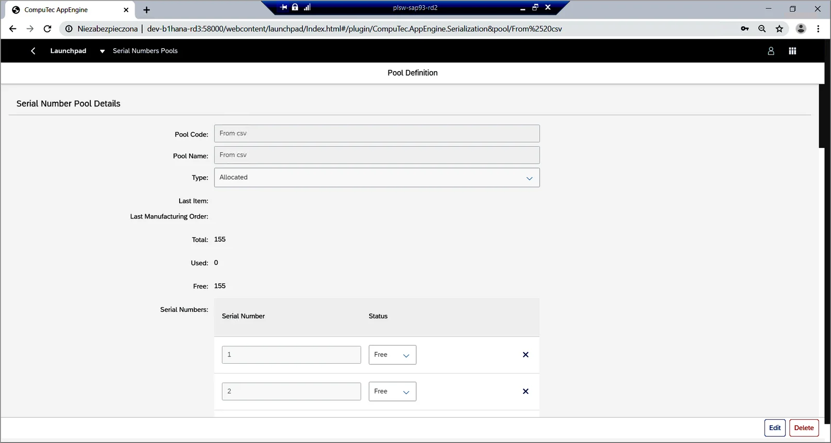Open the saved passwords key icon
Image resolution: width=831 pixels, height=443 pixels.
(745, 29)
